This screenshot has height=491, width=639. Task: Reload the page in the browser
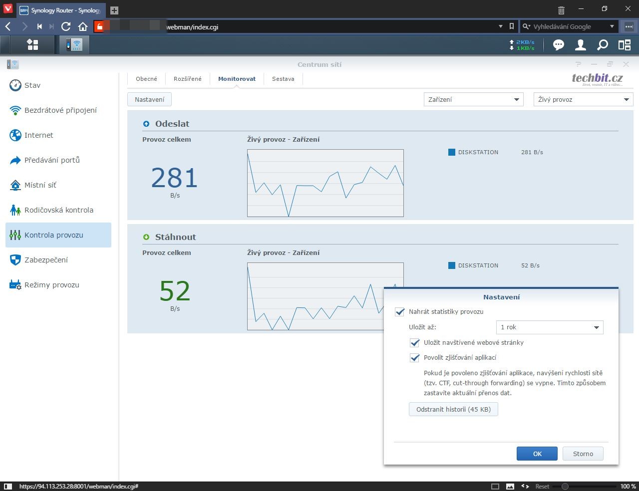click(x=66, y=26)
